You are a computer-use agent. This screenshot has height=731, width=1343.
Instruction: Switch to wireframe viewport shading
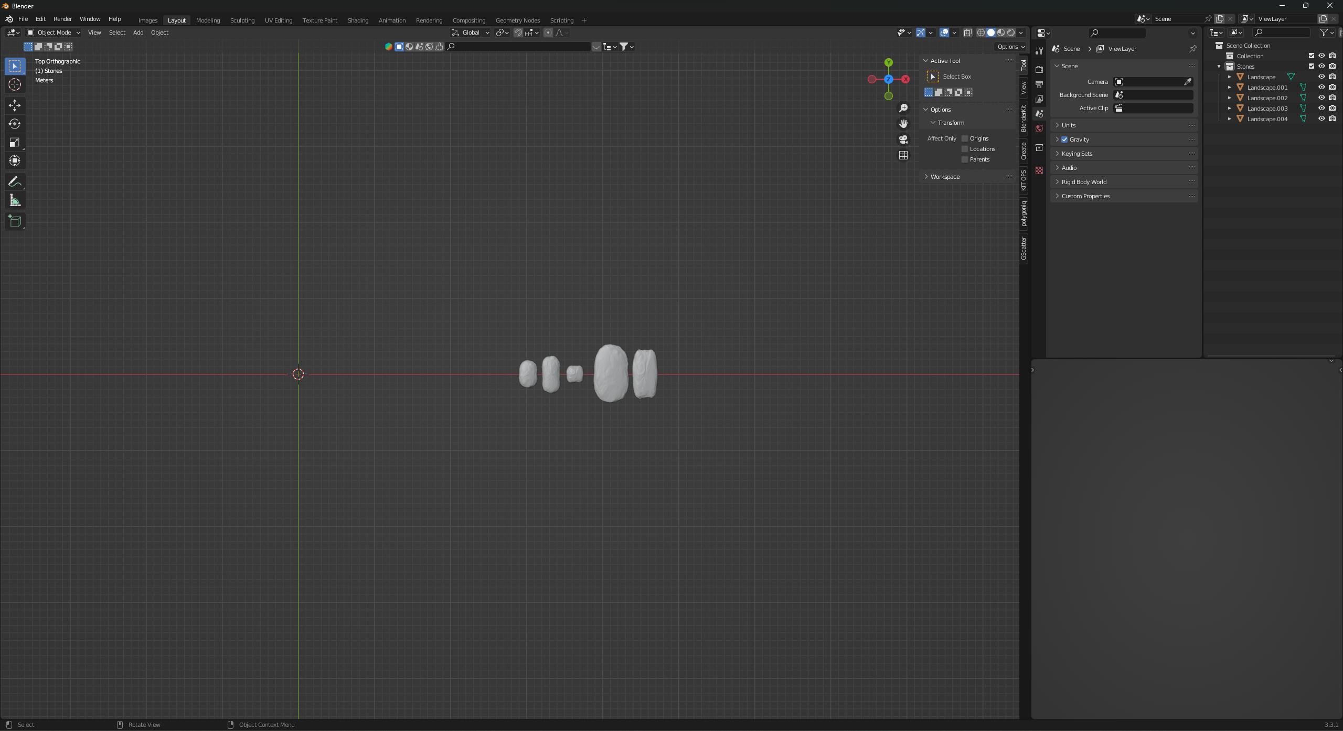[x=980, y=33]
